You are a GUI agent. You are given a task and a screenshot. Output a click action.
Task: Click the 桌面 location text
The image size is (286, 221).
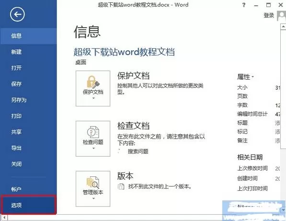click(80, 62)
